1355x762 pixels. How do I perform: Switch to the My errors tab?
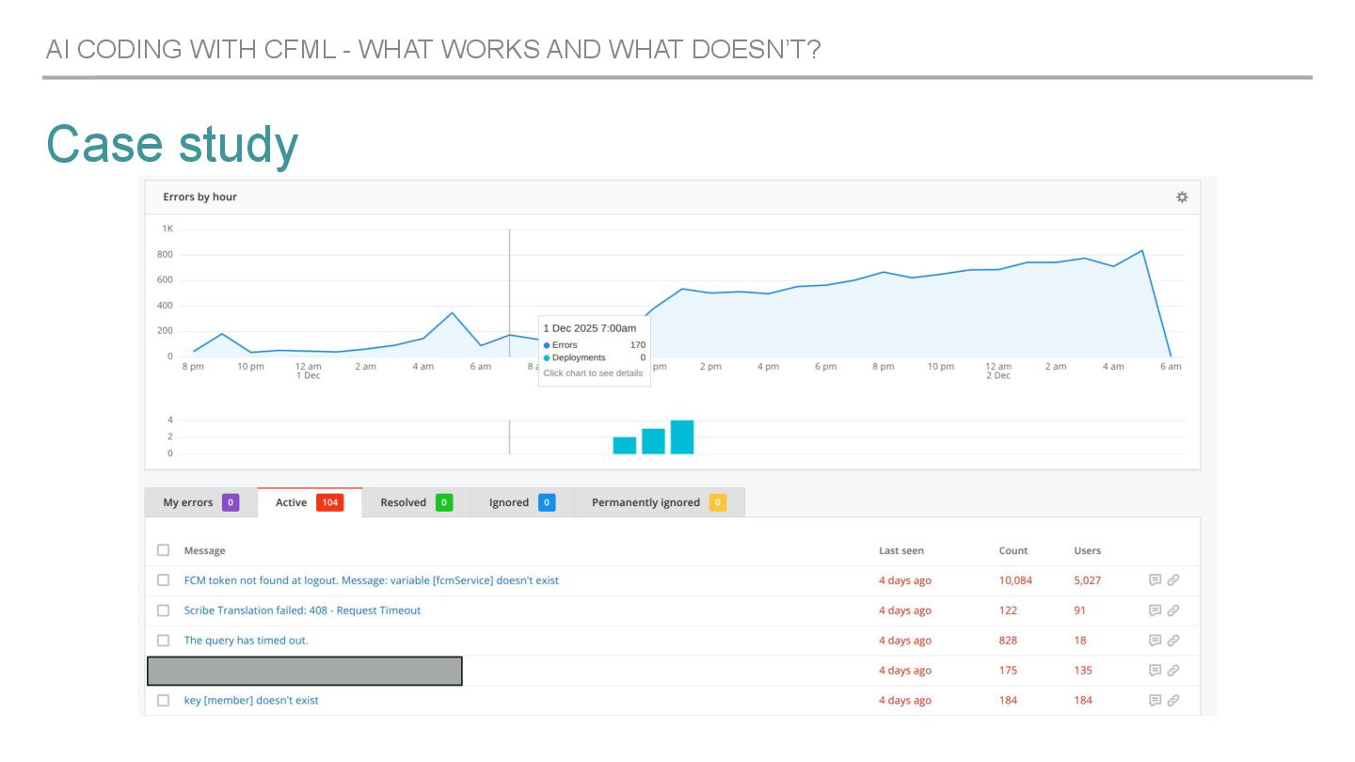[200, 502]
